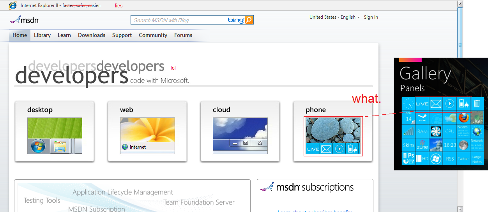Open the Notes tile in Gallery
The height and width of the screenshot is (212, 488).
click(x=463, y=131)
